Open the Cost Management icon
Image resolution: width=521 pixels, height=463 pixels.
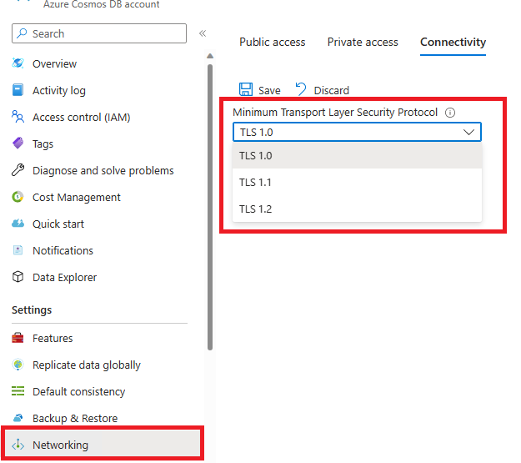tap(18, 198)
